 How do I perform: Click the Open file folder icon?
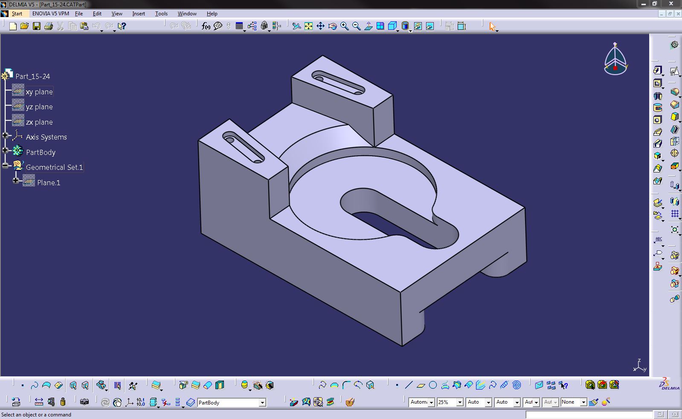coord(25,26)
